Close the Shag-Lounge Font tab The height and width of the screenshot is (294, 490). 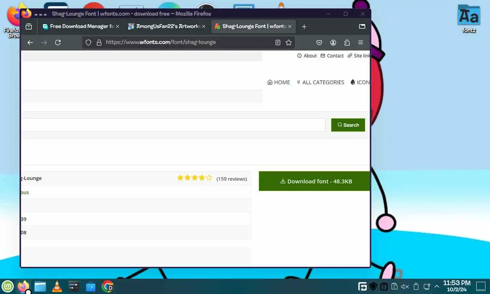pyautogui.click(x=290, y=26)
